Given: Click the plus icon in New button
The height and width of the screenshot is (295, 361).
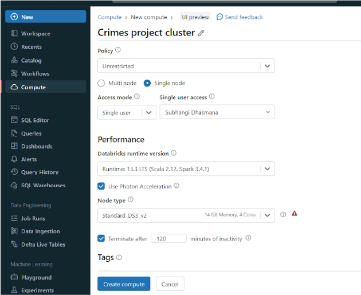Looking at the screenshot, I should click(14, 17).
